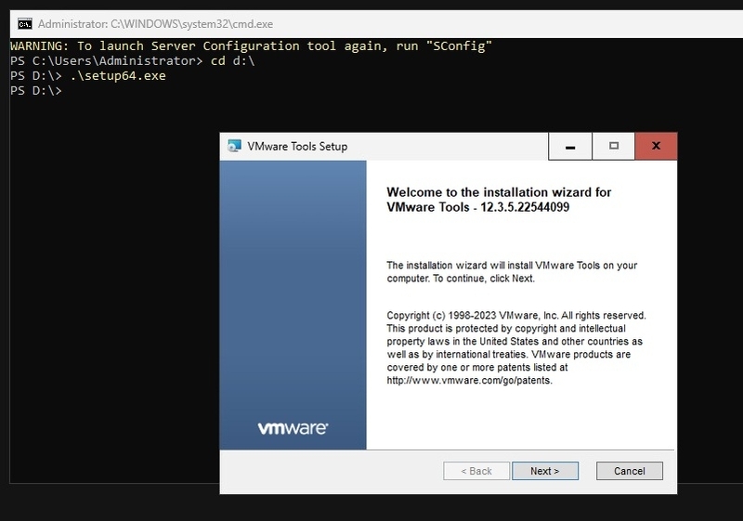Click the welcome heading with version 12.3.5.22544099

[x=499, y=200]
